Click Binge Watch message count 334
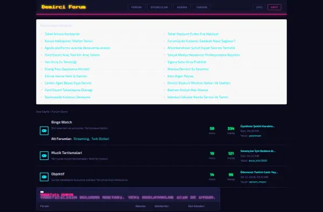323x212 pixels. 231,129
